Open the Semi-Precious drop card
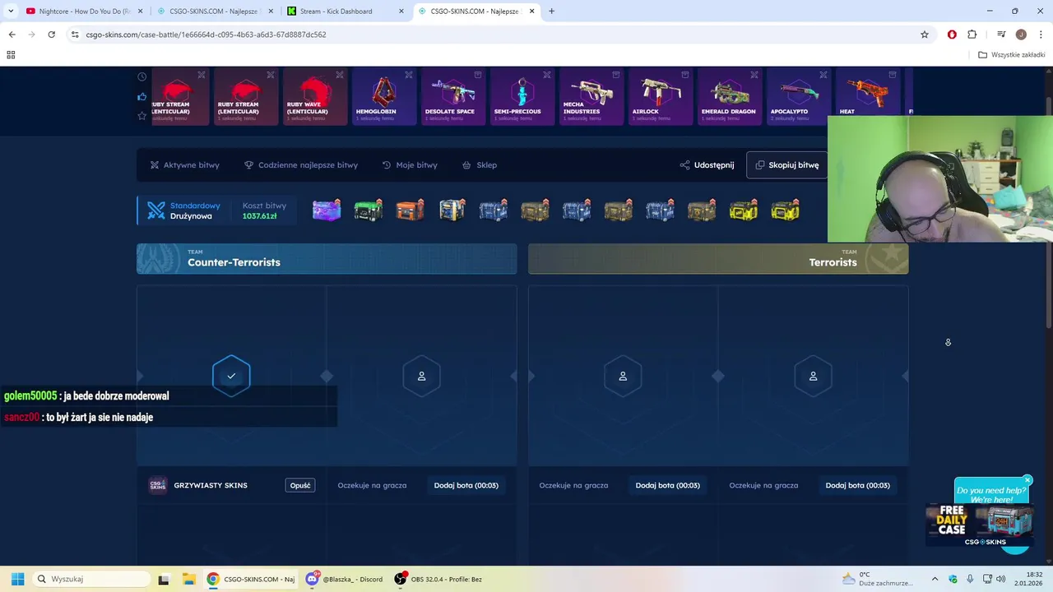The height and width of the screenshot is (592, 1053). (522, 97)
